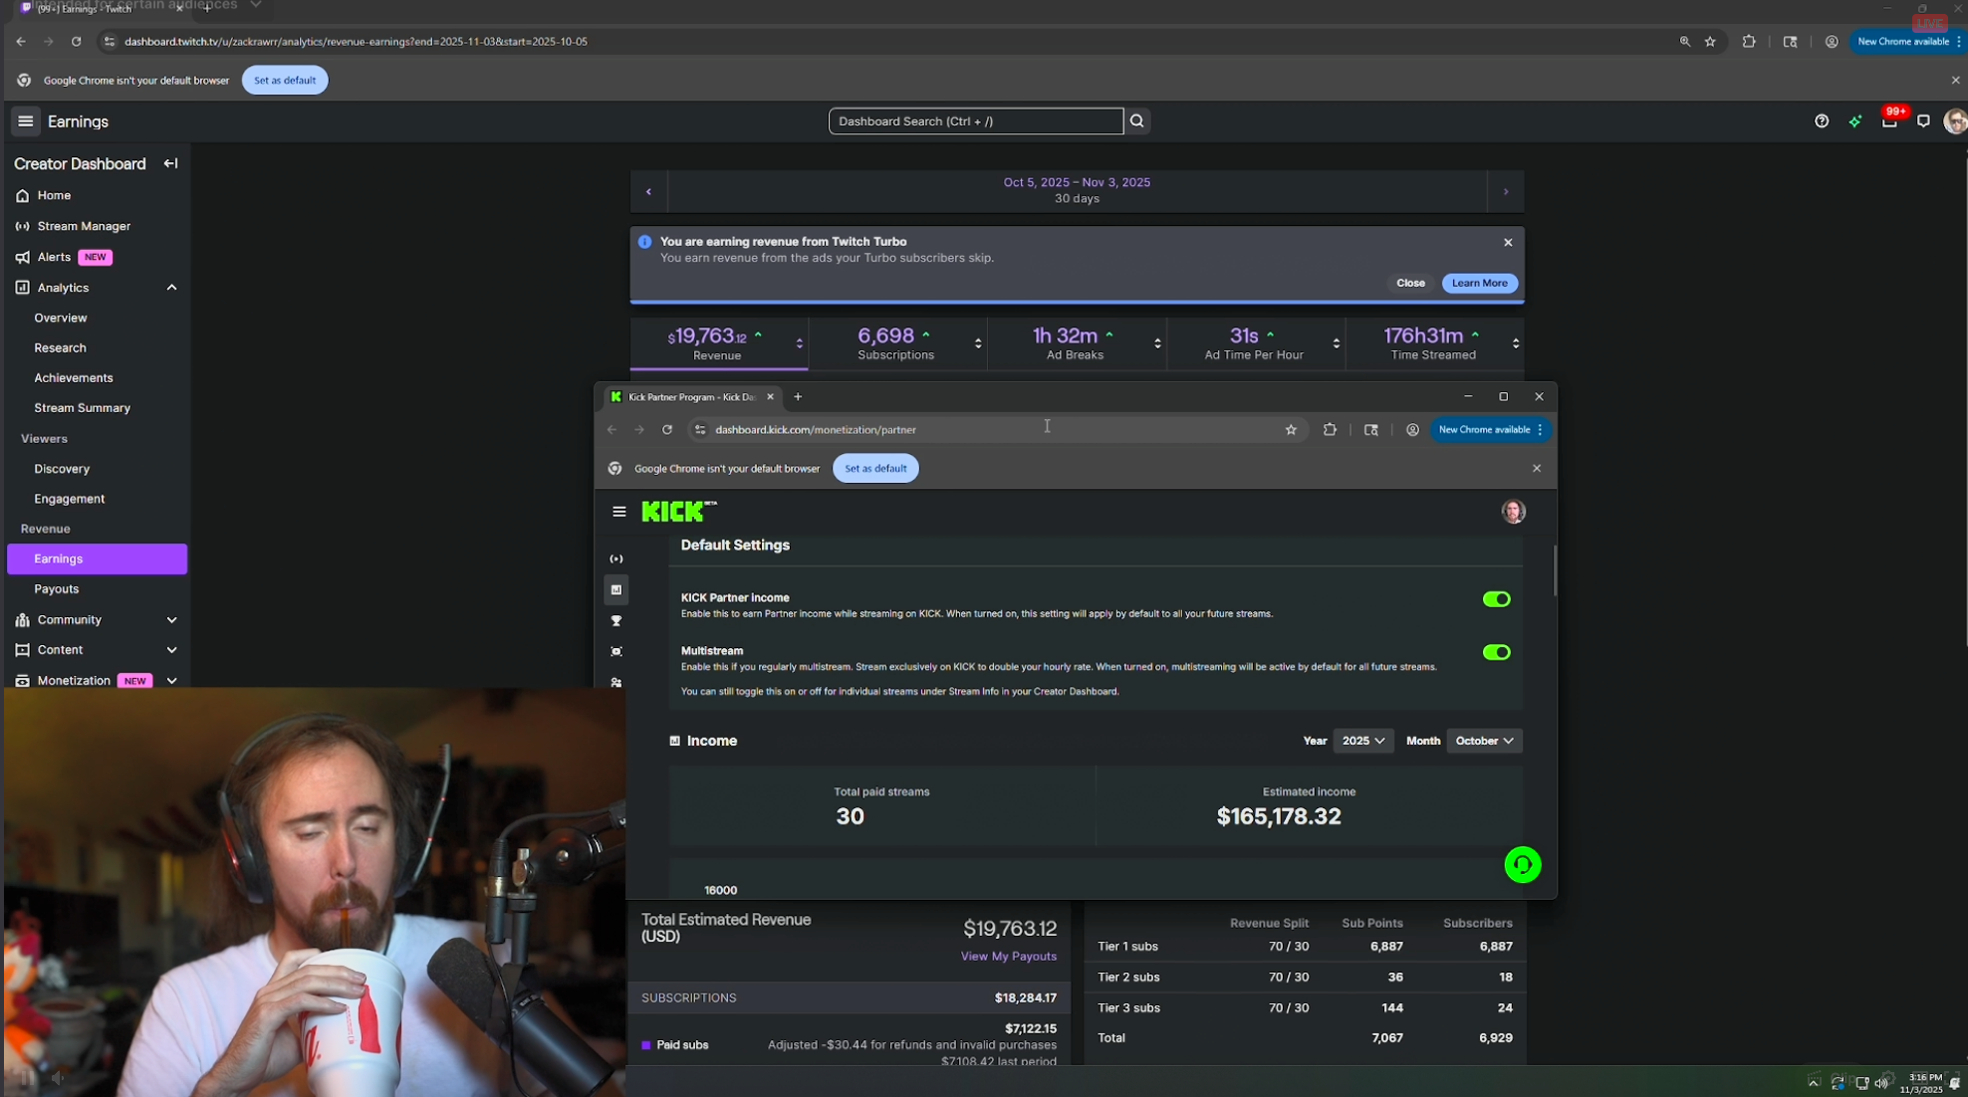Open Twitch notifications inbox with 99+ badge
This screenshot has width=1968, height=1097.
click(x=1889, y=121)
